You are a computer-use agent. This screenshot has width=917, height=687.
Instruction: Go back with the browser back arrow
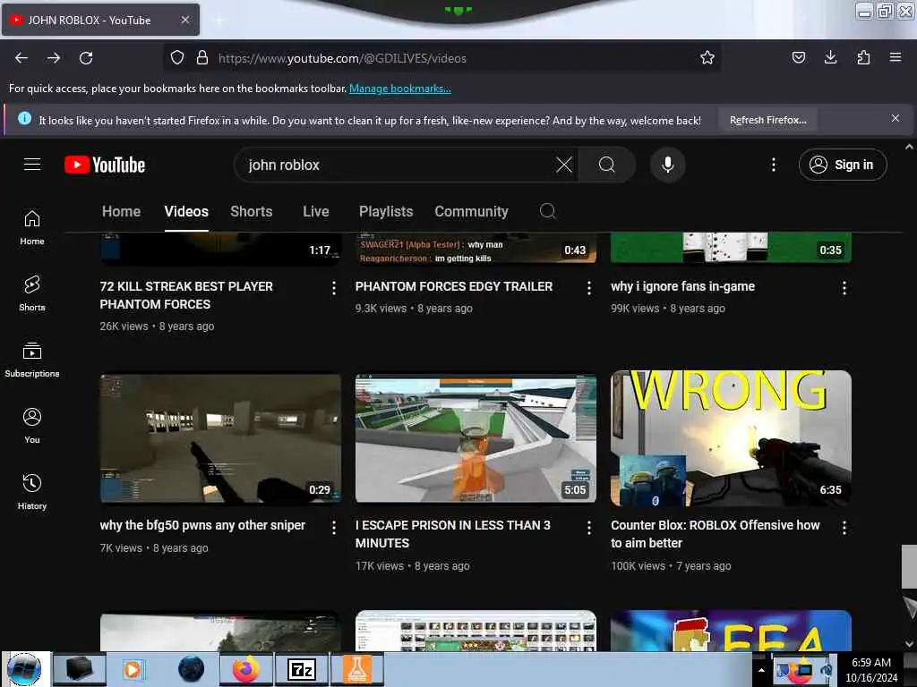point(21,58)
